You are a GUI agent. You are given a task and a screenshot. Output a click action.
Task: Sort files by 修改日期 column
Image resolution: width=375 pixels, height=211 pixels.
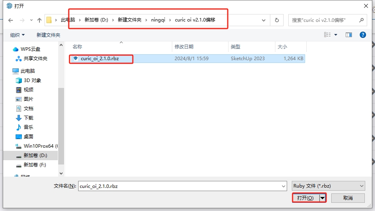click(200, 46)
